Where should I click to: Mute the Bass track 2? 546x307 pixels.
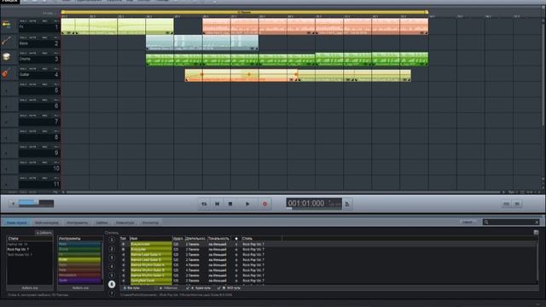click(32, 38)
